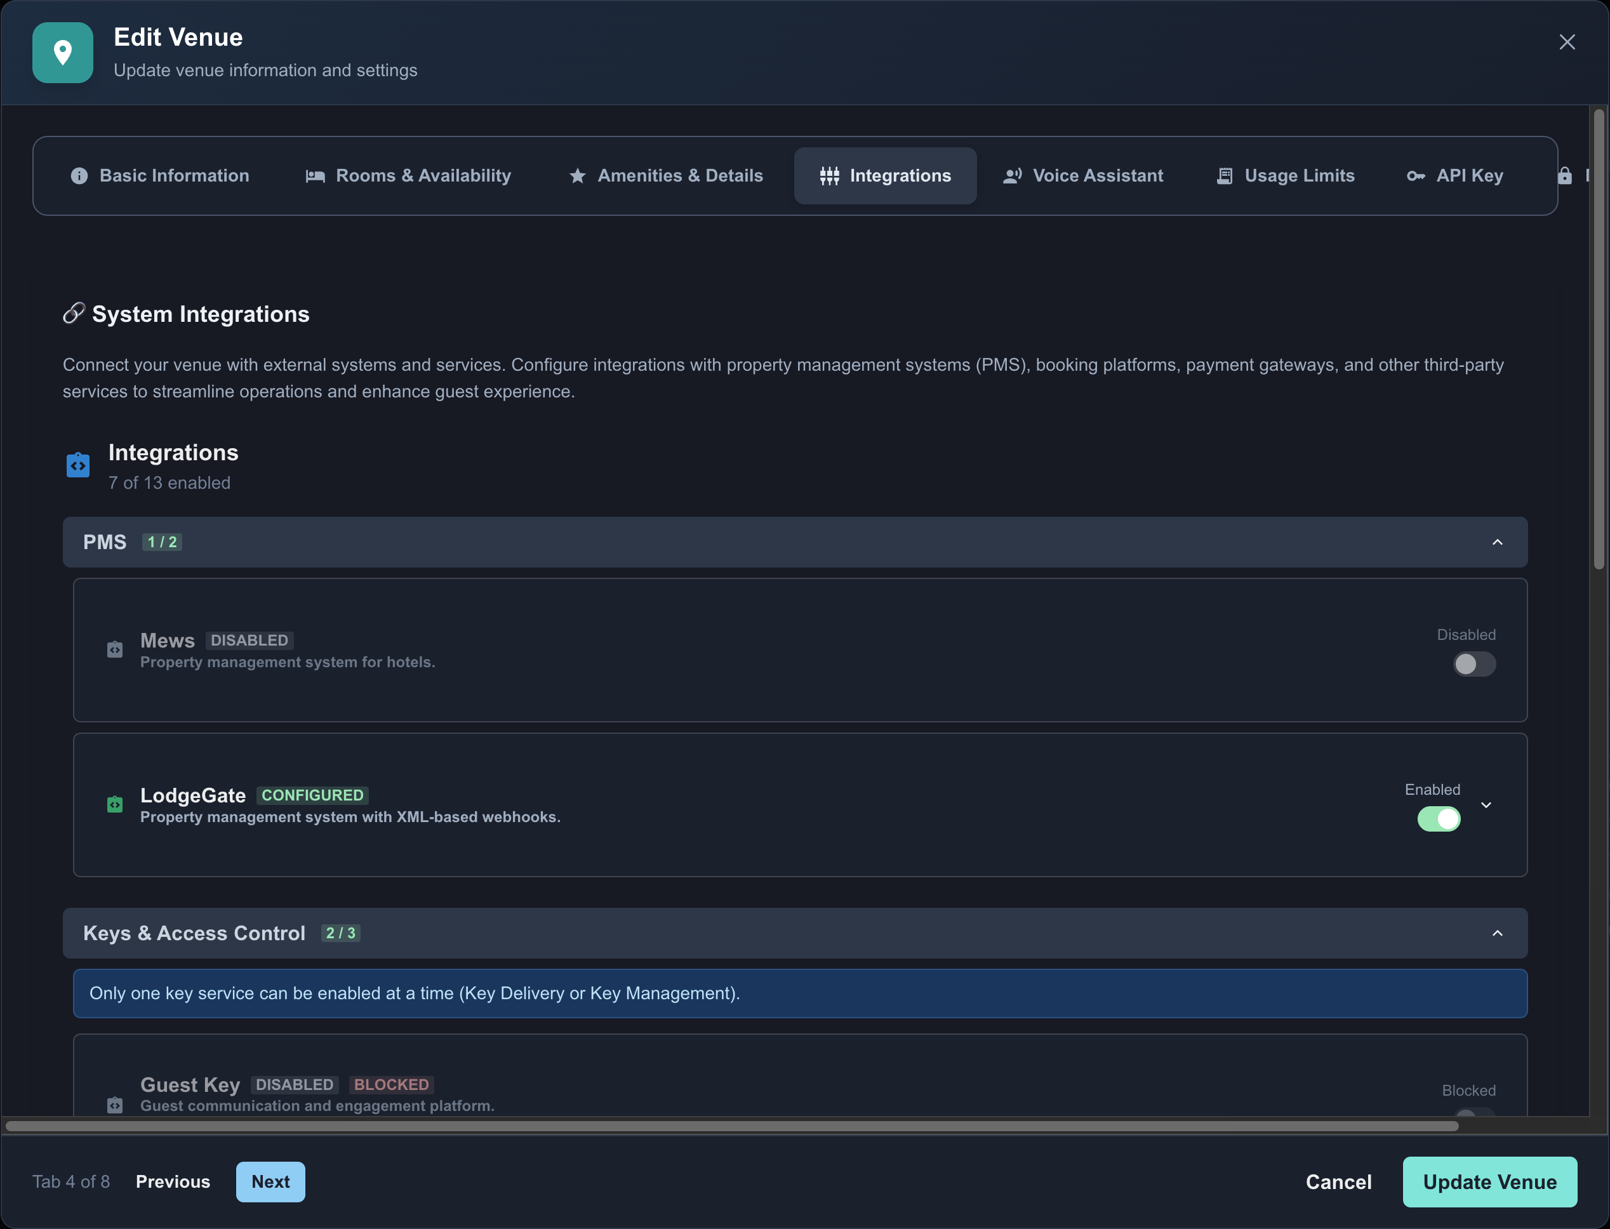Click the Guest Key DISABLED badge
Screen dimensions: 1610x1229
coord(294,1085)
